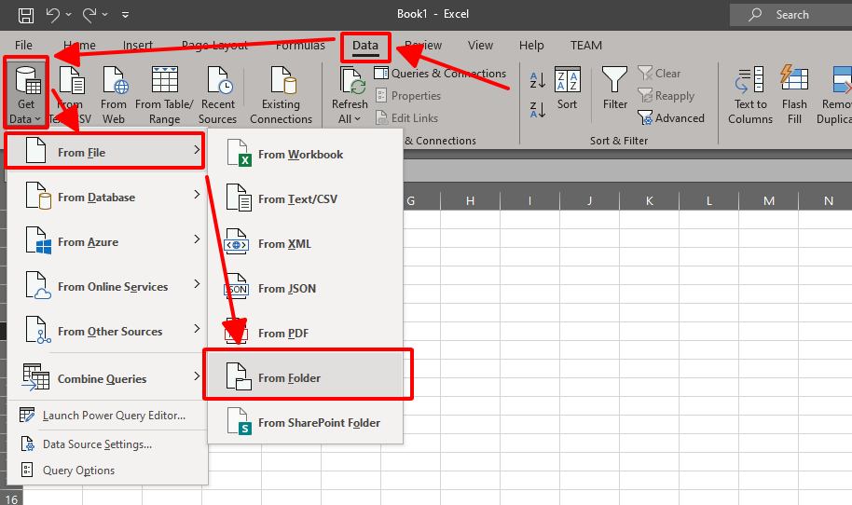The height and width of the screenshot is (505, 852).
Task: Open Customize Quick Access Toolbar dropdown
Action: point(125,15)
